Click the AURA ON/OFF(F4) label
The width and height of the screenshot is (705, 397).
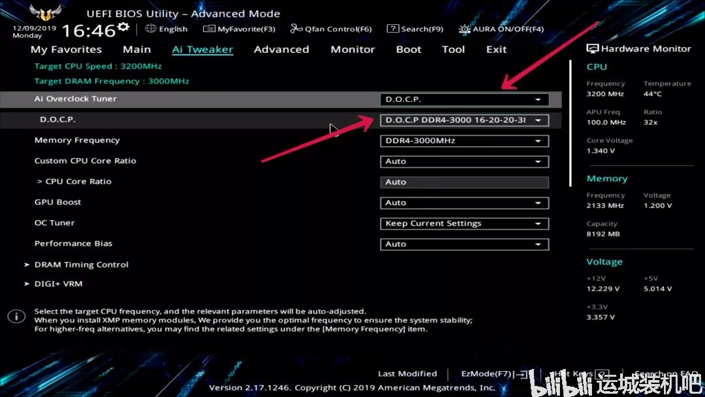coord(508,29)
